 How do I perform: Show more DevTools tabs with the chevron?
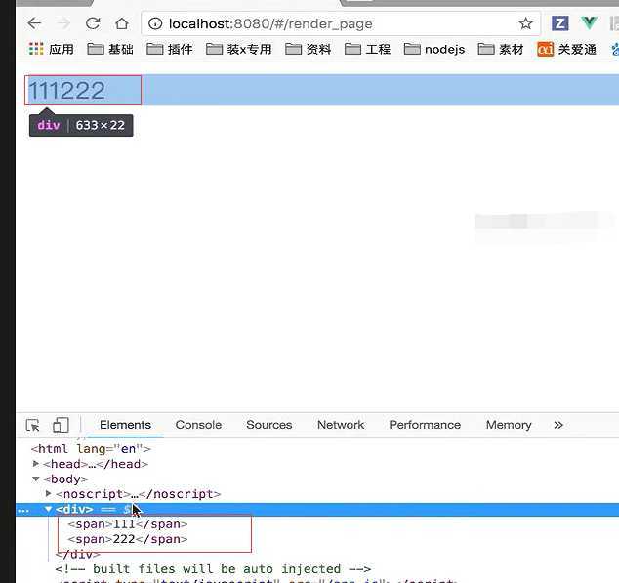558,425
